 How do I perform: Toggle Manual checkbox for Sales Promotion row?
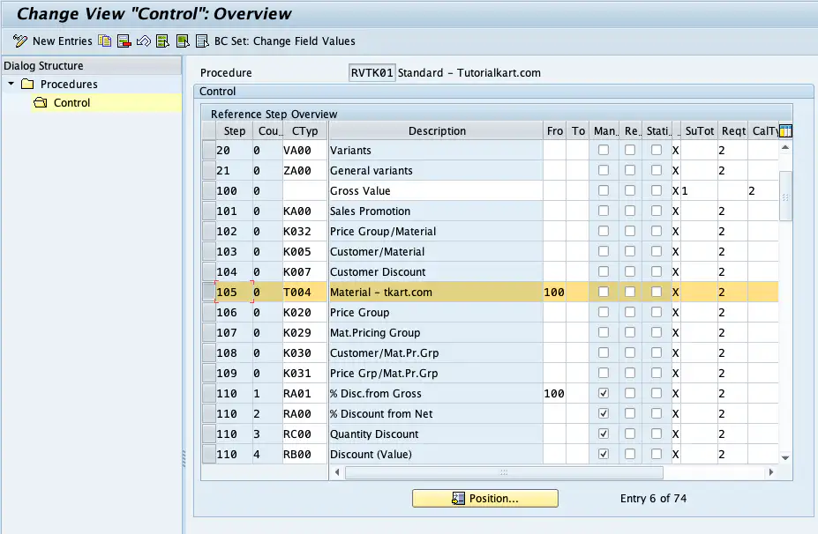(604, 211)
